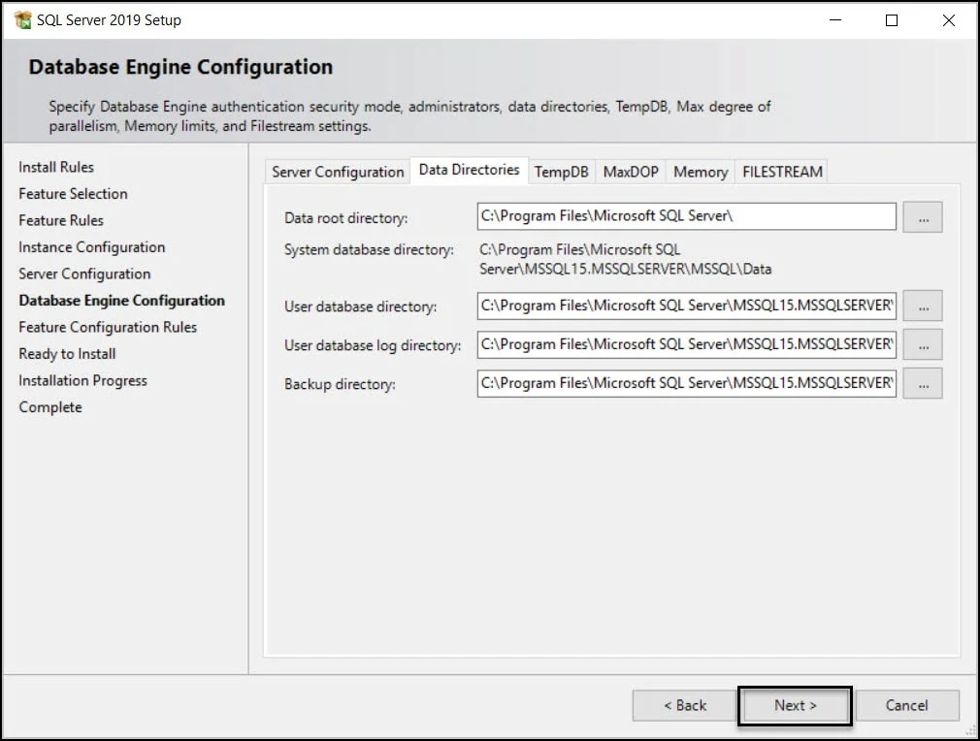Select Install Rules step in sidebar
Image resolution: width=980 pixels, height=741 pixels.
56,167
